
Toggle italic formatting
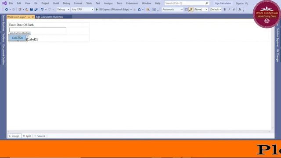click(229, 10)
